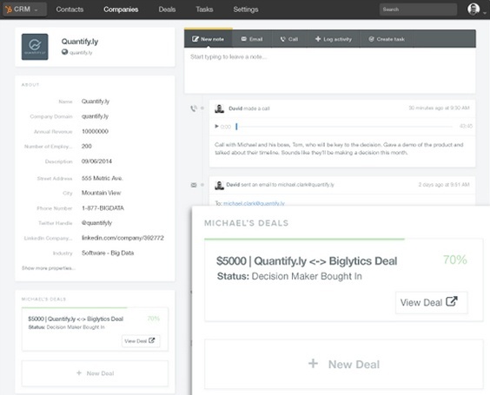Click the Quantify.ly company logo thumbnail
Viewport: 490px width, 395px height.
point(35,47)
